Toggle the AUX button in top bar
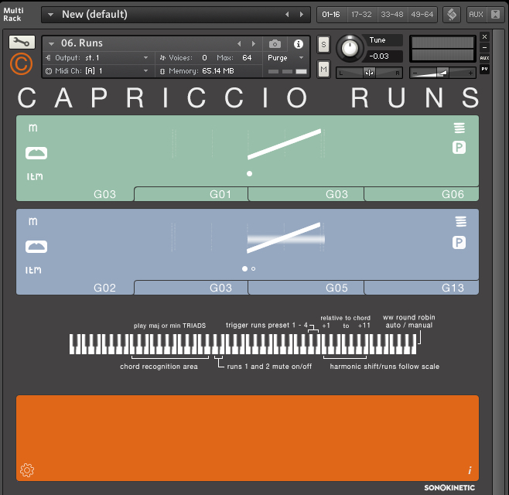The height and width of the screenshot is (495, 509). point(476,14)
